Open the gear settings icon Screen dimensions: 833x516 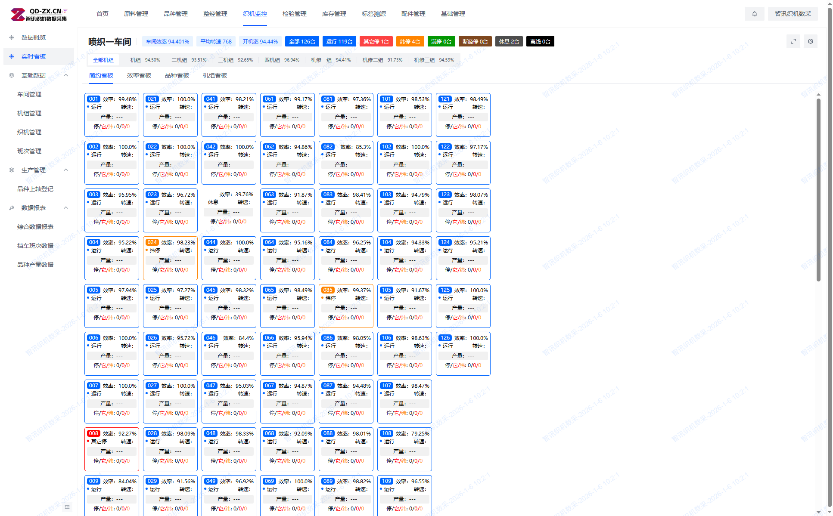click(x=810, y=41)
